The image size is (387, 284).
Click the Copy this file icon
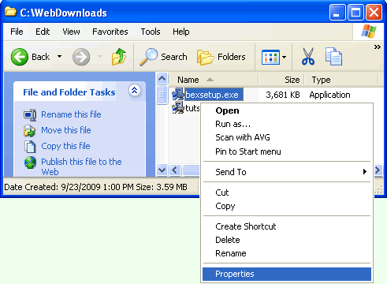coord(30,147)
